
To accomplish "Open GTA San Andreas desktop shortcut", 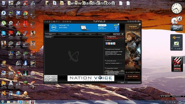I will pyautogui.click(x=3, y=44).
